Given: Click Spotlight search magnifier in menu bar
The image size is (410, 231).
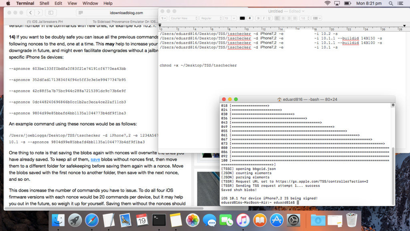Looking at the screenshot, I should click(x=391, y=3).
